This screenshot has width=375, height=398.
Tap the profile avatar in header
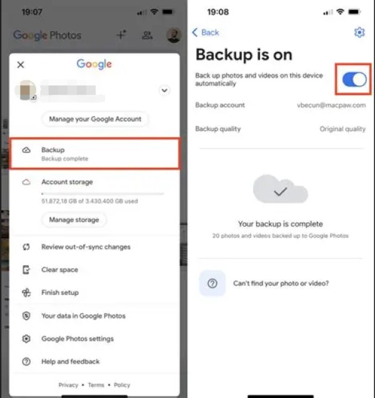pyautogui.click(x=174, y=35)
